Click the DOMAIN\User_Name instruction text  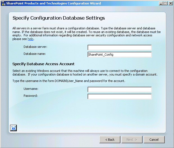coord(69,81)
